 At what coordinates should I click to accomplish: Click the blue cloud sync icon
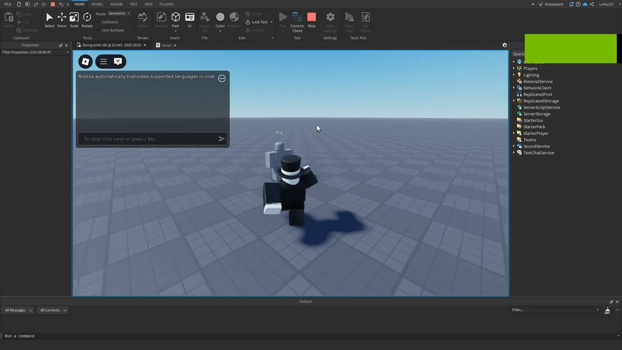click(585, 4)
